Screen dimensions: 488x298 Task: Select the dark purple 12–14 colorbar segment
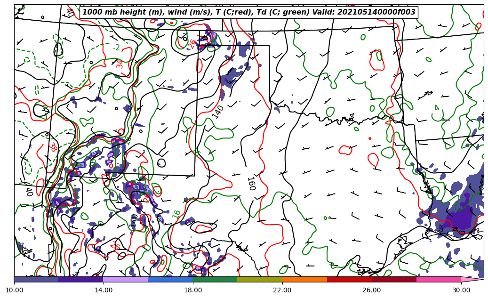click(x=81, y=279)
